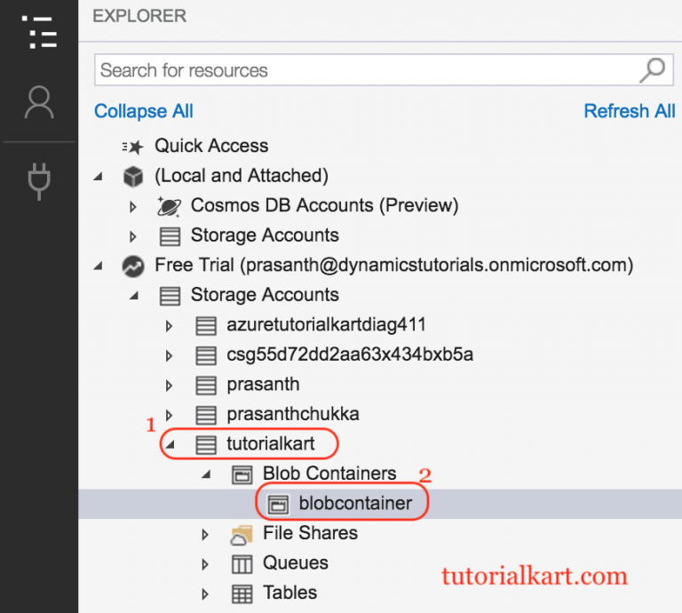Click the File Shares folder icon
682x613 pixels.
tap(242, 535)
